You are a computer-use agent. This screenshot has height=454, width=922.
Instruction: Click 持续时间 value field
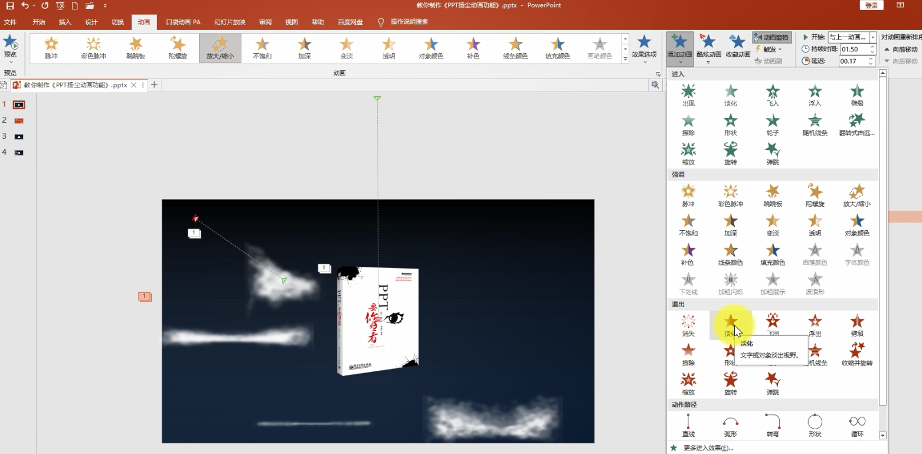853,49
